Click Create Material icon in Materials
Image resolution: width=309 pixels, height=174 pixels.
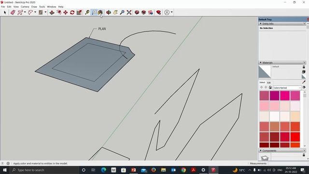(x=304, y=72)
